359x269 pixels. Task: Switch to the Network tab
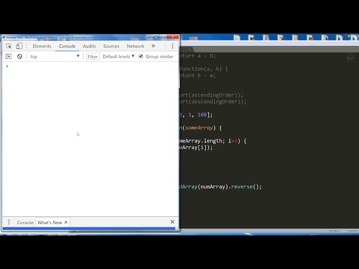(x=136, y=46)
